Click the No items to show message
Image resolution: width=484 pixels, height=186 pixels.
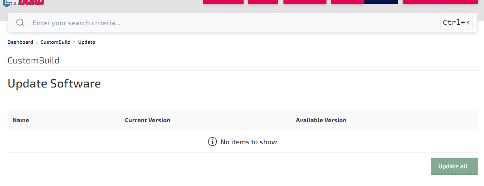[x=249, y=142]
